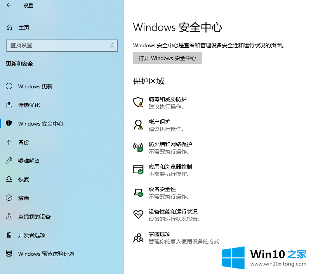Click the virus protection shield warning icon
Screen dimensions: 311x274
[x=138, y=102]
